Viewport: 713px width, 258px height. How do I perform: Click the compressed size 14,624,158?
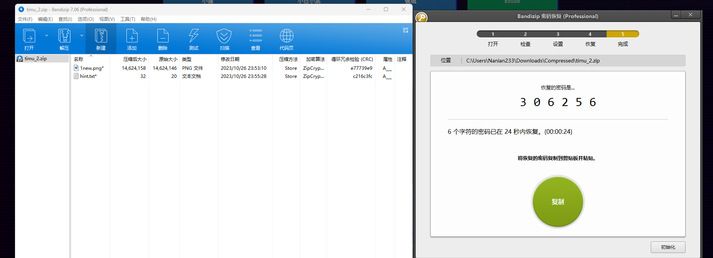(134, 68)
